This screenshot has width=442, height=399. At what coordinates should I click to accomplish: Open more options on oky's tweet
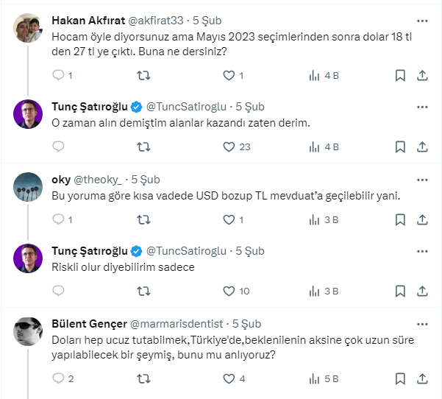(422, 180)
